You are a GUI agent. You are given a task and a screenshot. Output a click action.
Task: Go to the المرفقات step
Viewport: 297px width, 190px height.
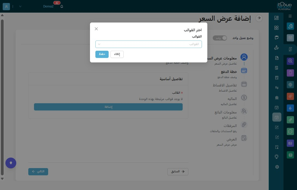pyautogui.click(x=230, y=126)
